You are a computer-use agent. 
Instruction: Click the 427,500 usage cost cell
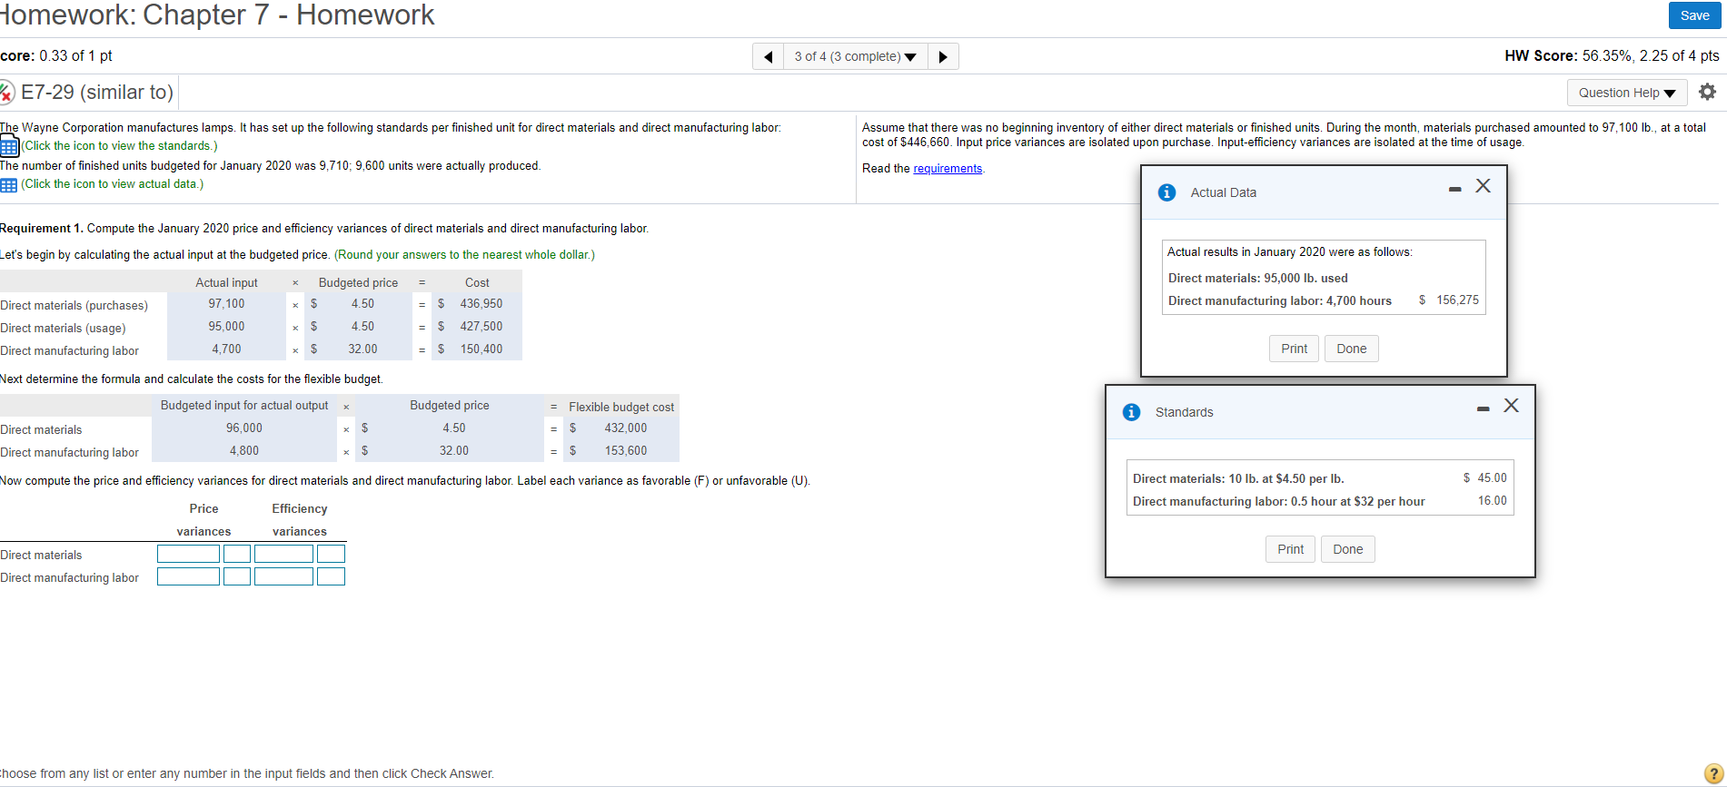coord(481,327)
